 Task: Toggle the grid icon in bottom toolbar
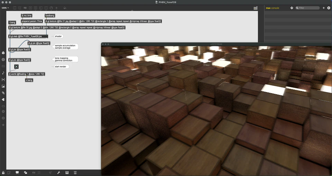[39, 173]
